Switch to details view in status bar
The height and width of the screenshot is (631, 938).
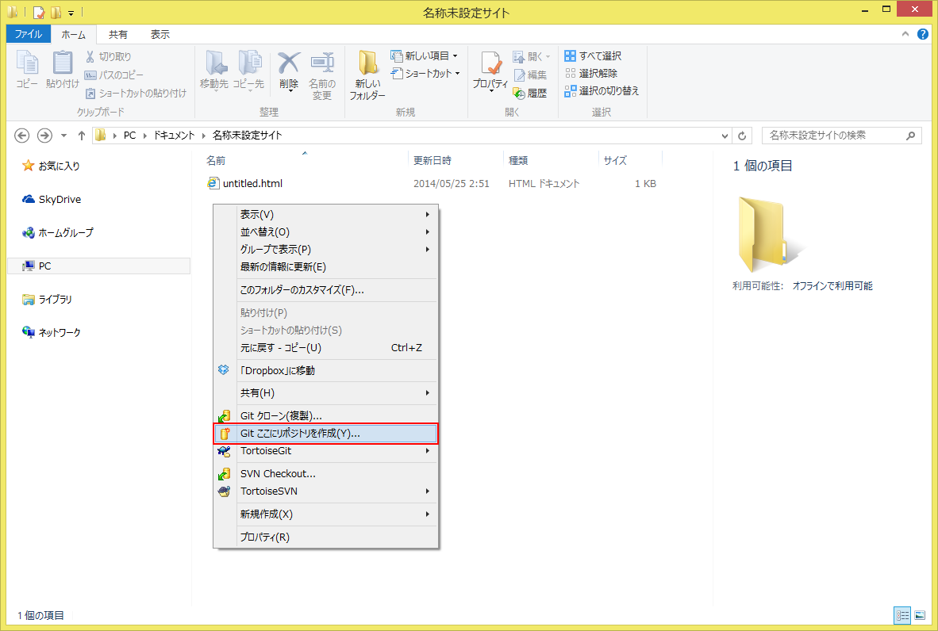[902, 615]
